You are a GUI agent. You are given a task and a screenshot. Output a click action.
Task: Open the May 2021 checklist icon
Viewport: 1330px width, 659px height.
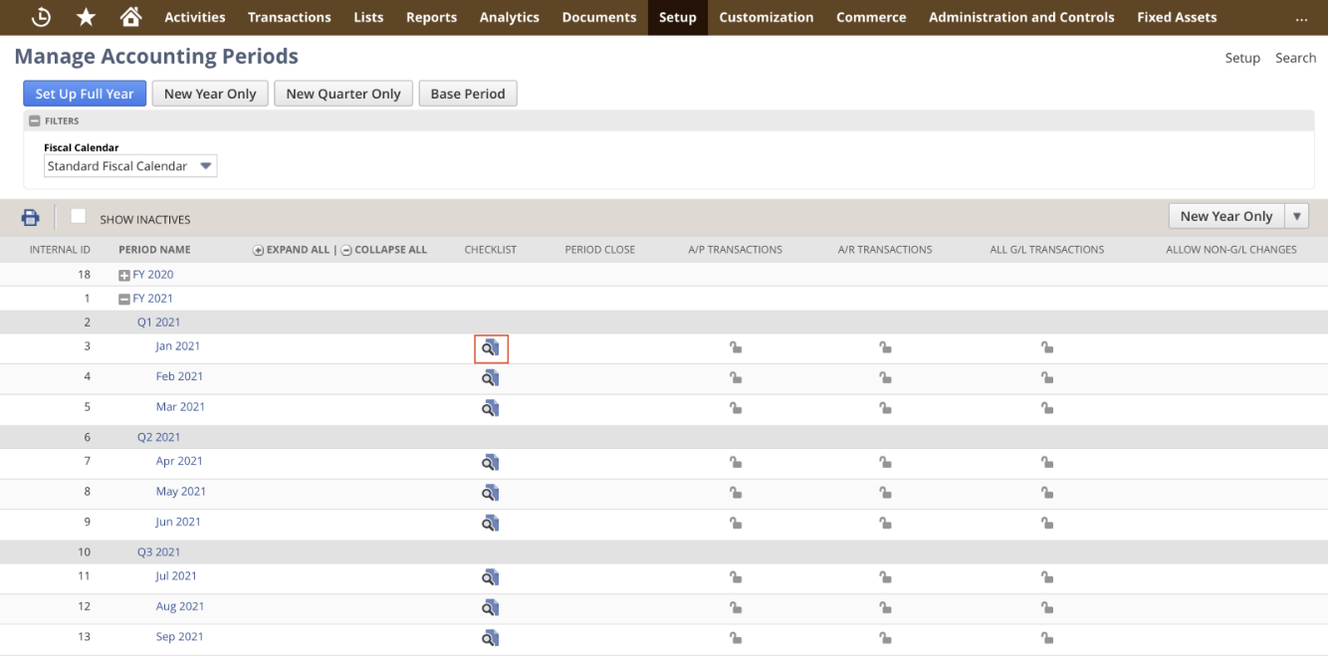[x=490, y=493]
